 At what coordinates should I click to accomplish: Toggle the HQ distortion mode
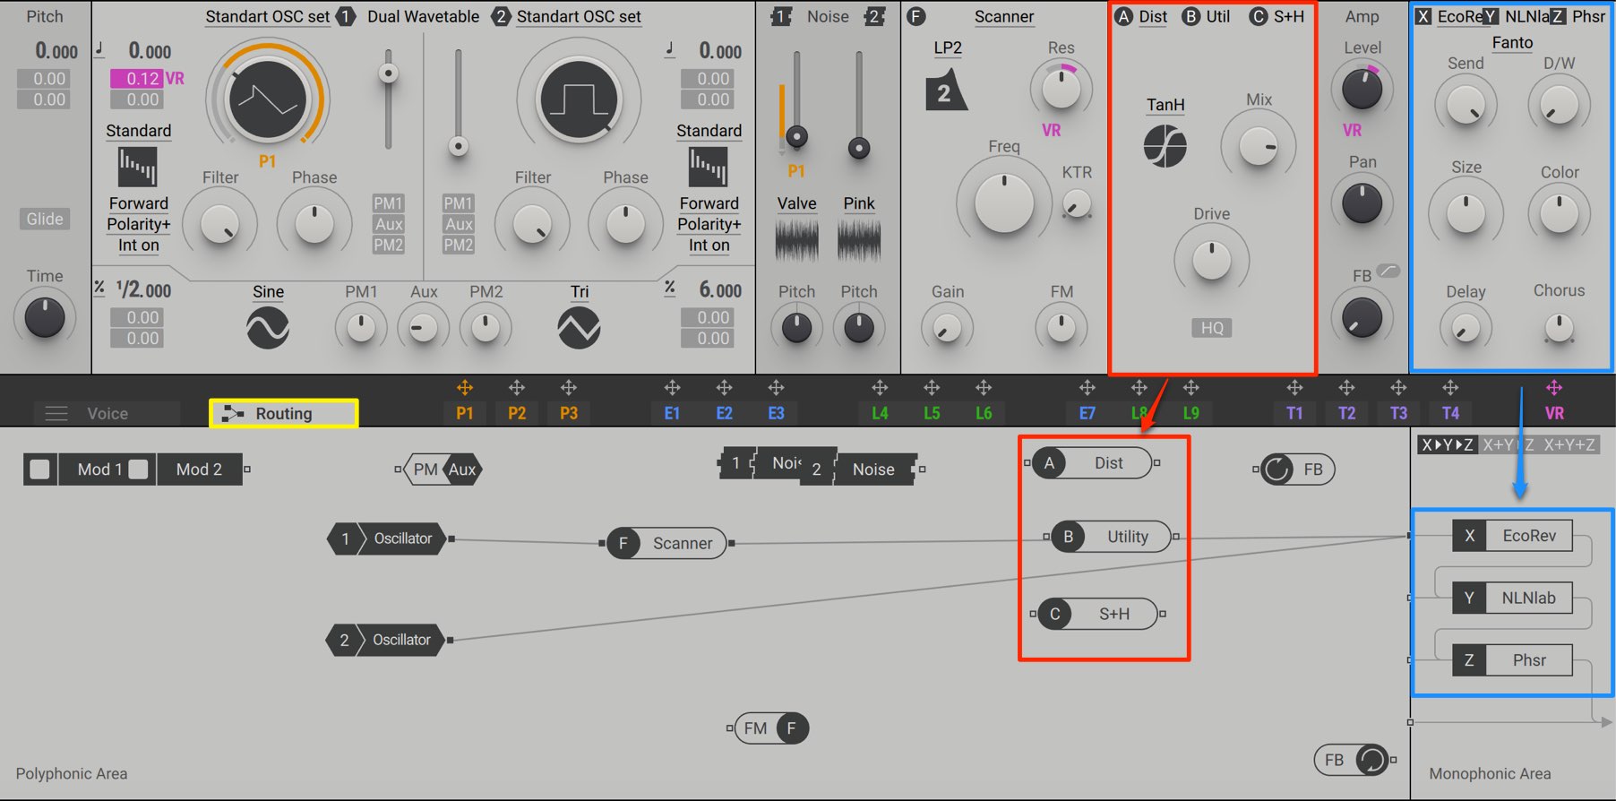1212,328
